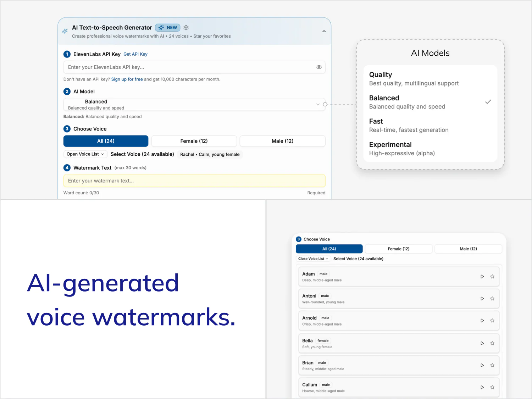Select the Bella voice row
532x399 pixels.
[399, 343]
